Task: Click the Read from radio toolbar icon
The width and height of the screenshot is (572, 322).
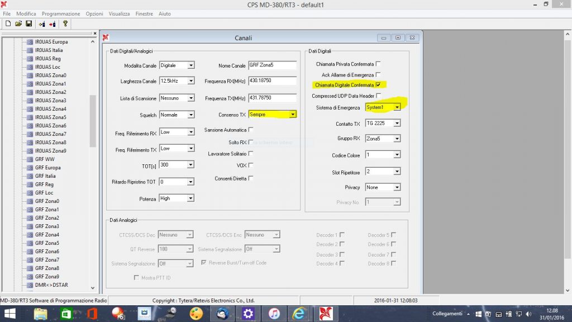Action: (x=42, y=23)
